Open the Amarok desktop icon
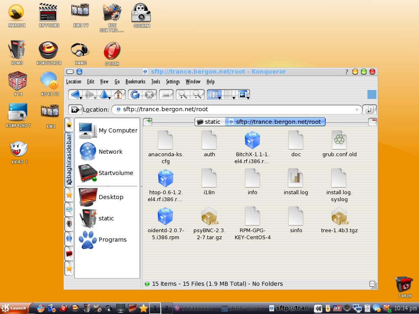This screenshot has height=314, width=419. [x=16, y=16]
